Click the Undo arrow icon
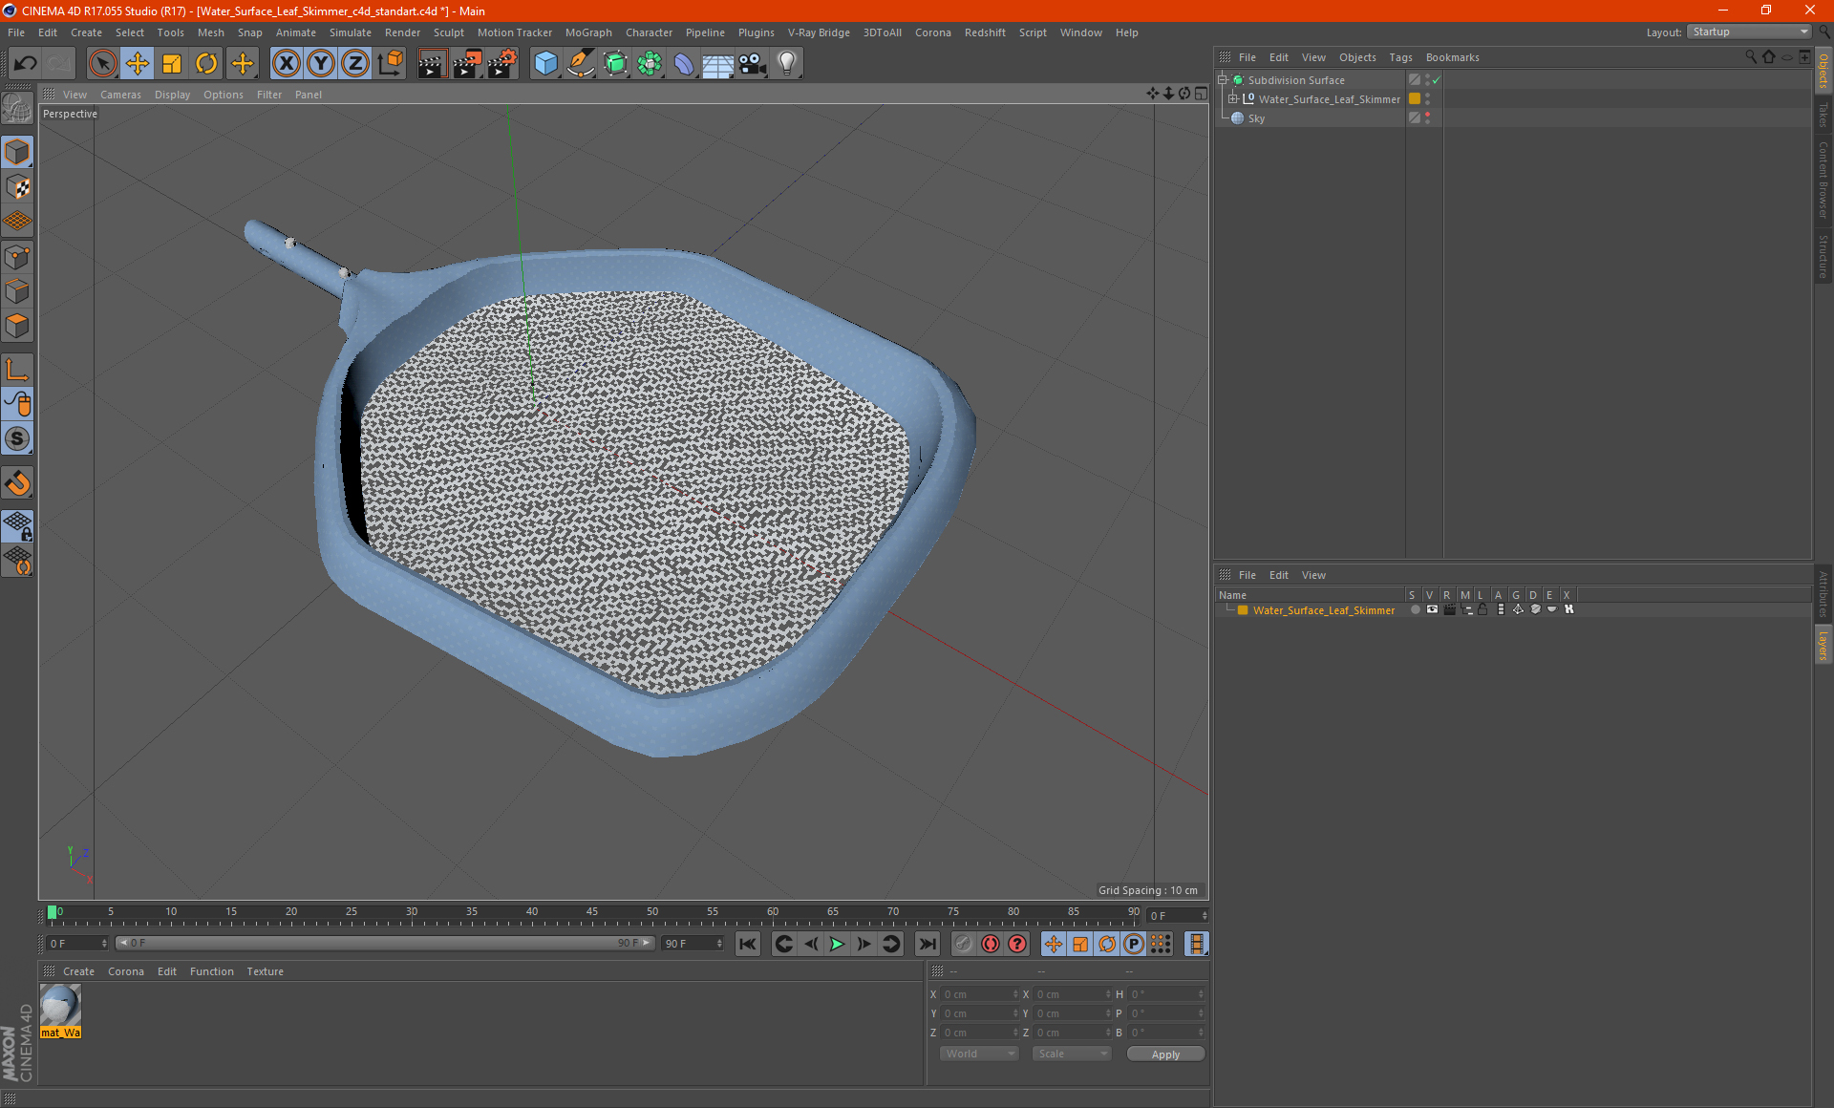The height and width of the screenshot is (1108, 1834). click(x=26, y=63)
